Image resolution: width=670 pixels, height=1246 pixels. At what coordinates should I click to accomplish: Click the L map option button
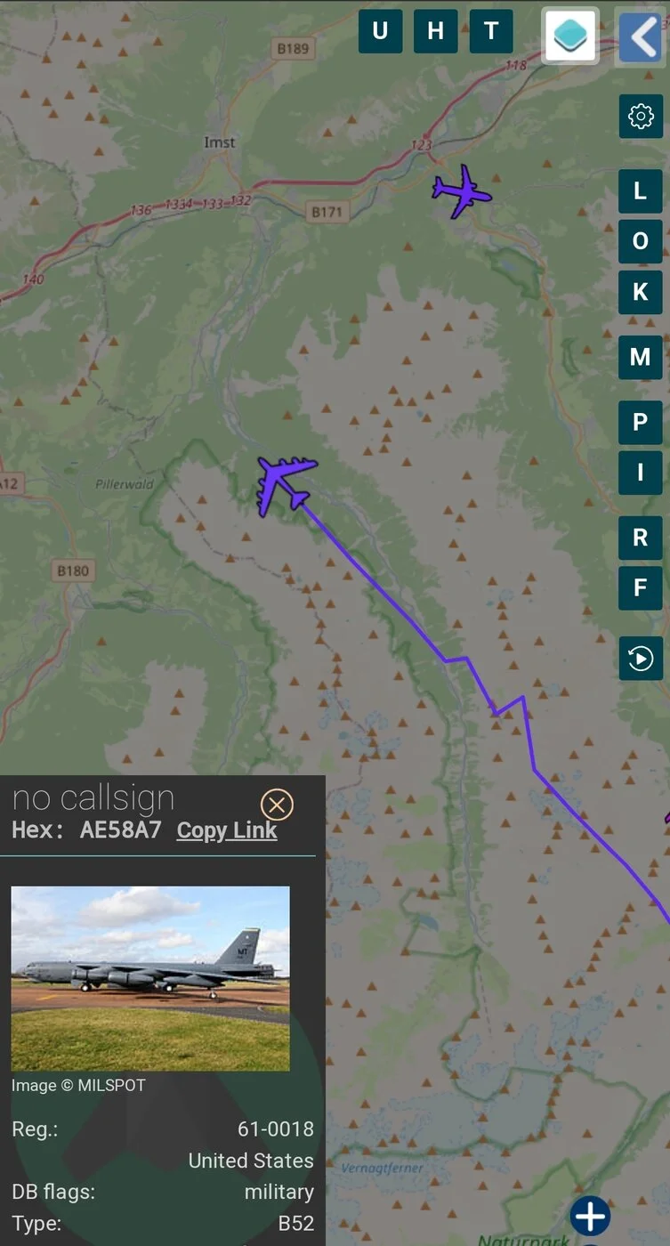pos(641,190)
